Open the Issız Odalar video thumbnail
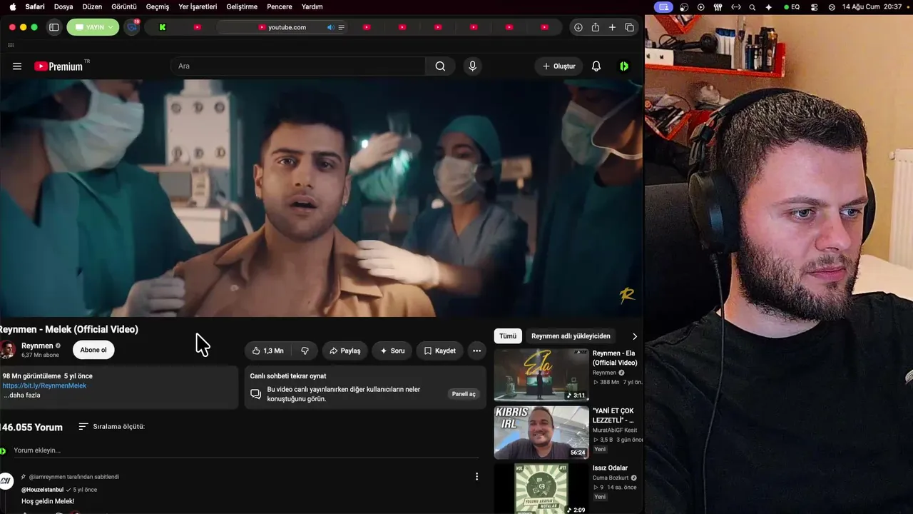Screen dimensions: 913x514 (x=541, y=489)
